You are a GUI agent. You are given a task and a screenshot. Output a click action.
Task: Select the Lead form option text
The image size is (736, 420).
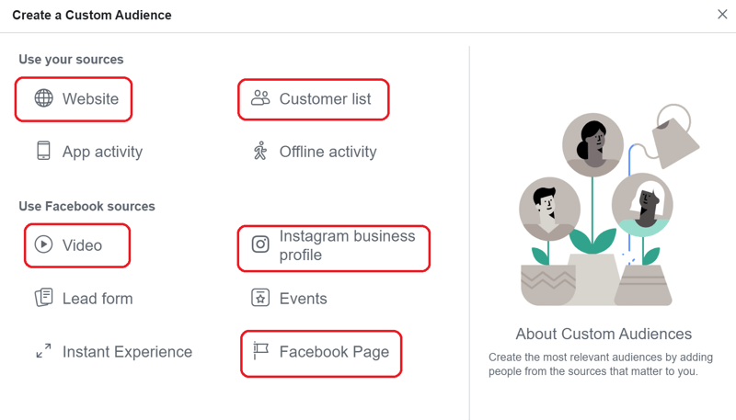(98, 299)
